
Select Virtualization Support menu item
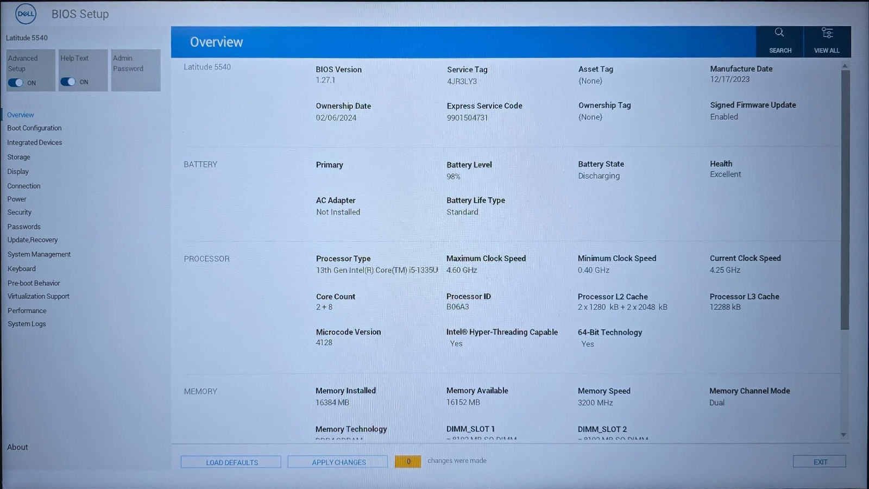[x=39, y=297]
